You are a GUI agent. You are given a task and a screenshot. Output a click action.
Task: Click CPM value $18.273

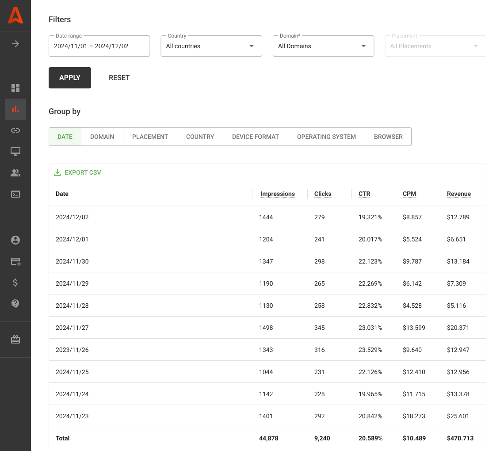414,416
